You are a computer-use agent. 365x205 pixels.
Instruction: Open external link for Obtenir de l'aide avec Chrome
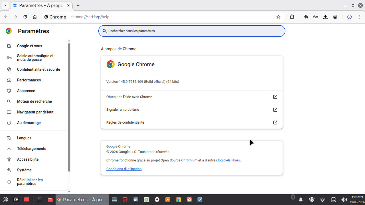tap(275, 97)
